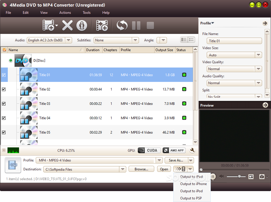The height and width of the screenshot is (202, 271).
Task: Click the Open destination button
Action: tap(164, 169)
